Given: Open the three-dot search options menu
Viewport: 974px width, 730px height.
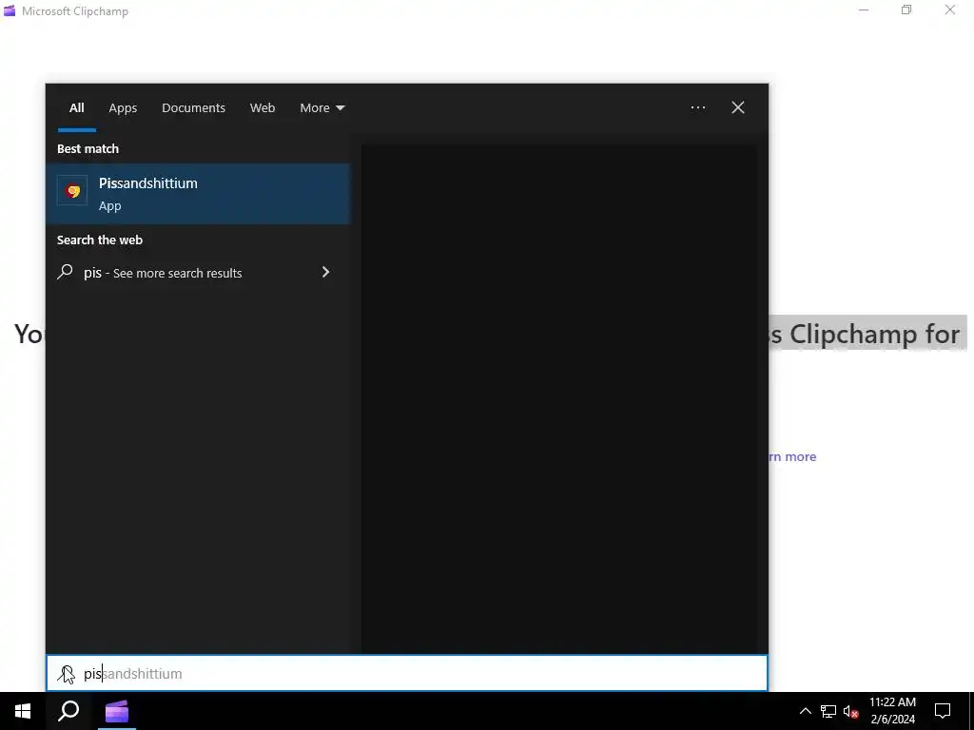Looking at the screenshot, I should [x=697, y=107].
